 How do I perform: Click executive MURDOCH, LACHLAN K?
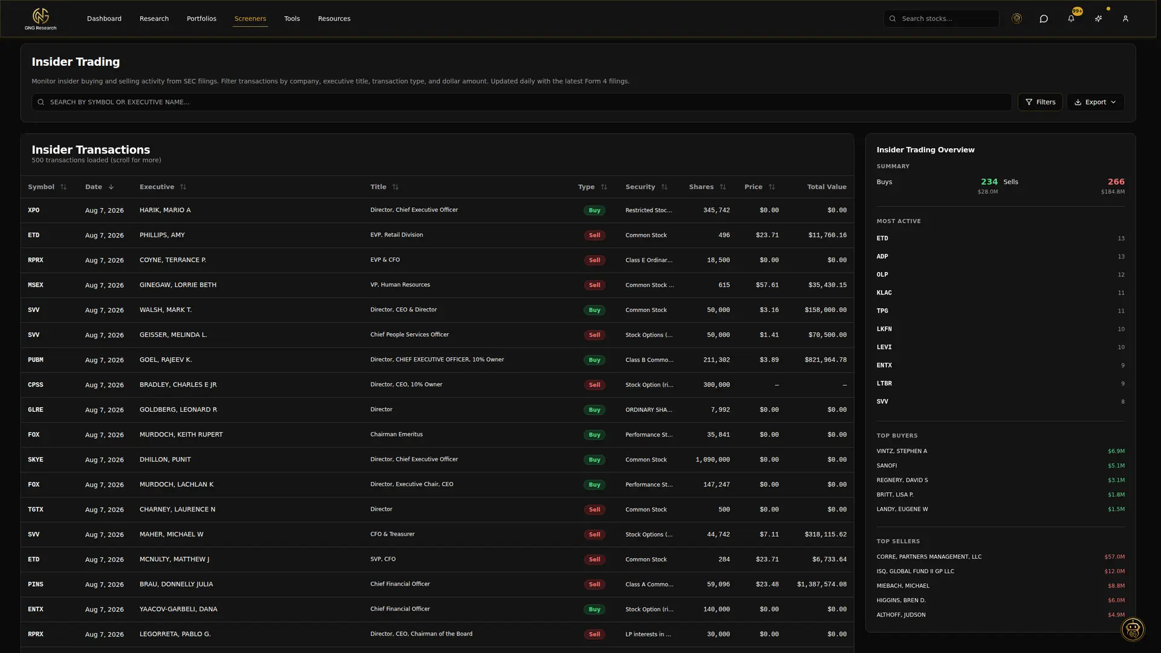177,485
